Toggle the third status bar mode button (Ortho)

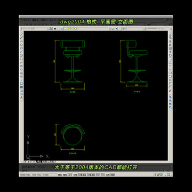tap(70, 175)
